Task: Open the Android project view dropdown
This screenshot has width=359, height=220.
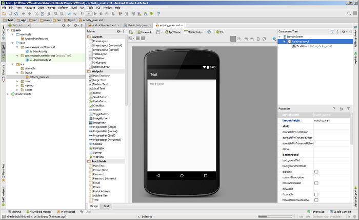Action: pos(19,26)
